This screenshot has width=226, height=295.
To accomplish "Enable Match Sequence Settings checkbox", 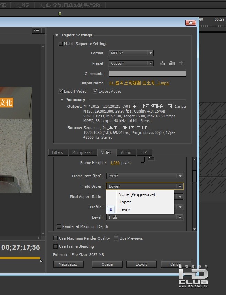I will [x=61, y=44].
